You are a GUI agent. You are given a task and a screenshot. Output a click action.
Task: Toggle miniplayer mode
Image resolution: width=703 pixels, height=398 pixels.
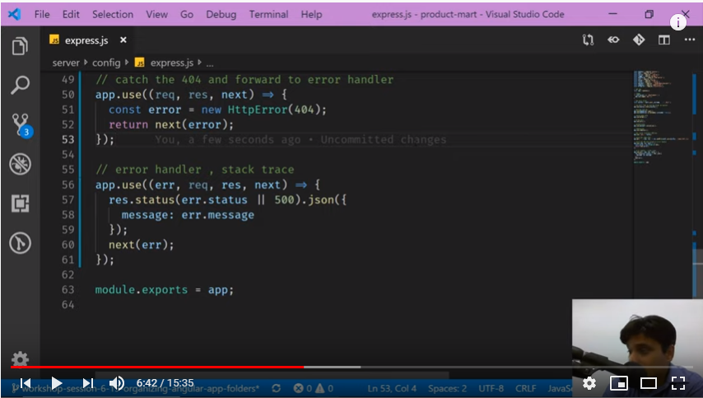click(x=618, y=382)
